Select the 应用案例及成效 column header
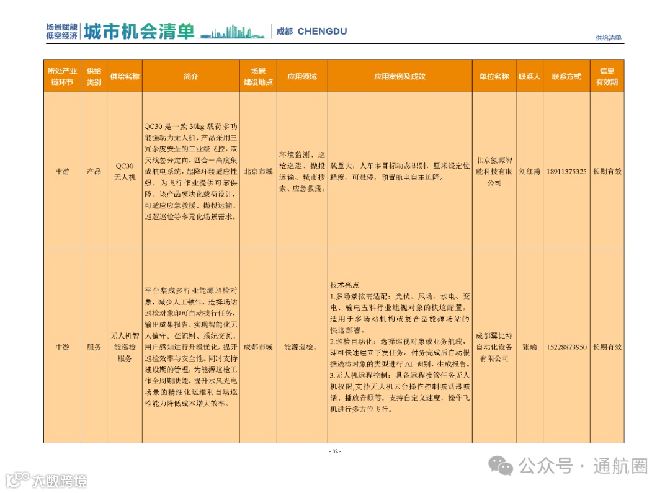670x493 pixels. [400, 76]
